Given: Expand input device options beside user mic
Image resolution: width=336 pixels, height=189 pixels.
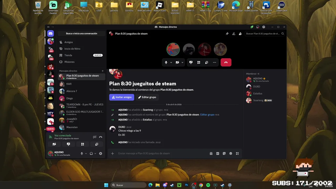Looking at the screenshot, I should pyautogui.click(x=86, y=154).
